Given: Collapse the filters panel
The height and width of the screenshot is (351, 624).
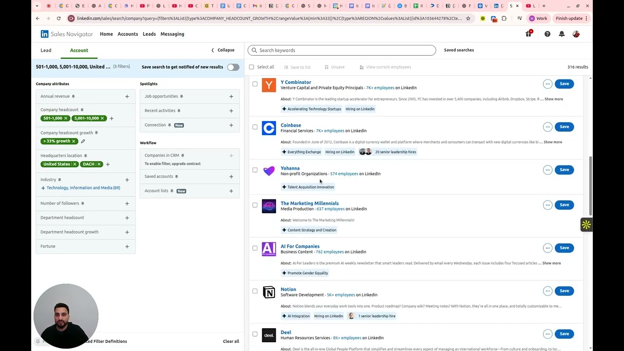Looking at the screenshot, I should [223, 50].
